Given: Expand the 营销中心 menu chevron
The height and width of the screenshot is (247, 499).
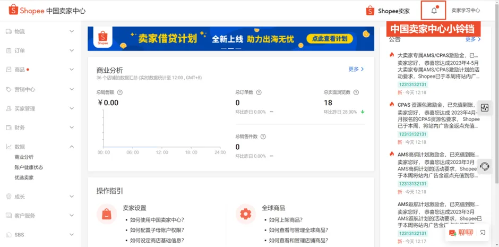Looking at the screenshot, I should [72, 89].
